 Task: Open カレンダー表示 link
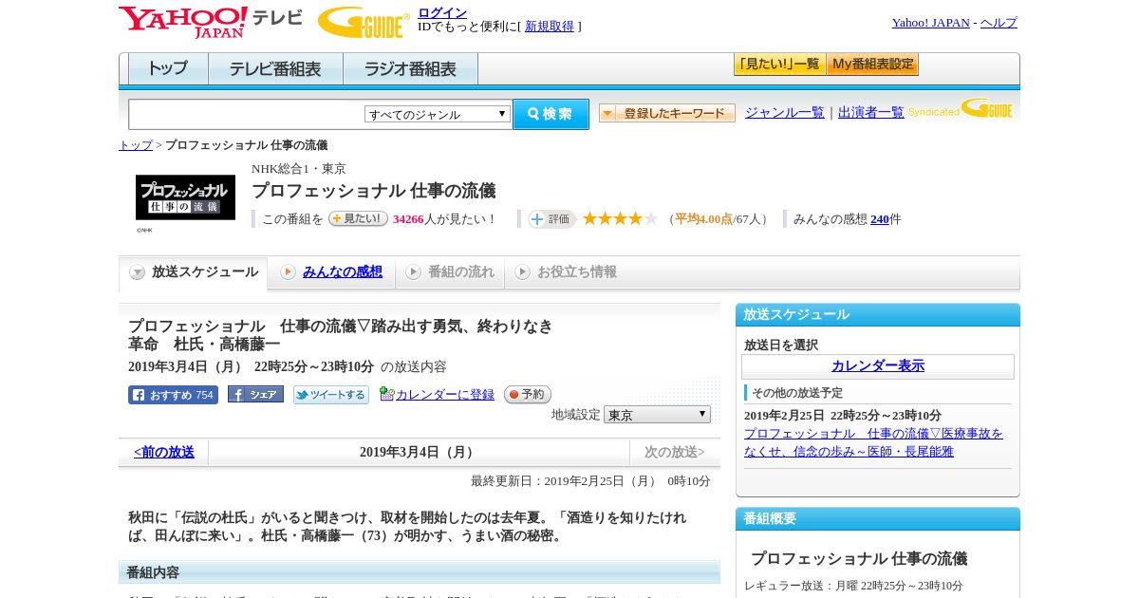point(878,366)
